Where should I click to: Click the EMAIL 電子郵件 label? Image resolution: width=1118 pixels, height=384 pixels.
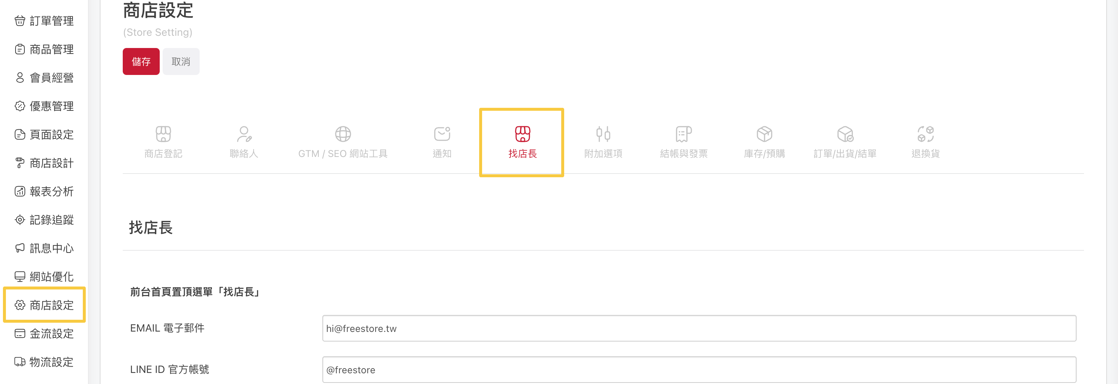click(x=167, y=329)
